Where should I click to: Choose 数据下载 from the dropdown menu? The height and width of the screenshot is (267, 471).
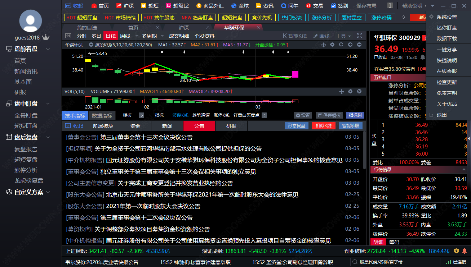click(x=447, y=38)
